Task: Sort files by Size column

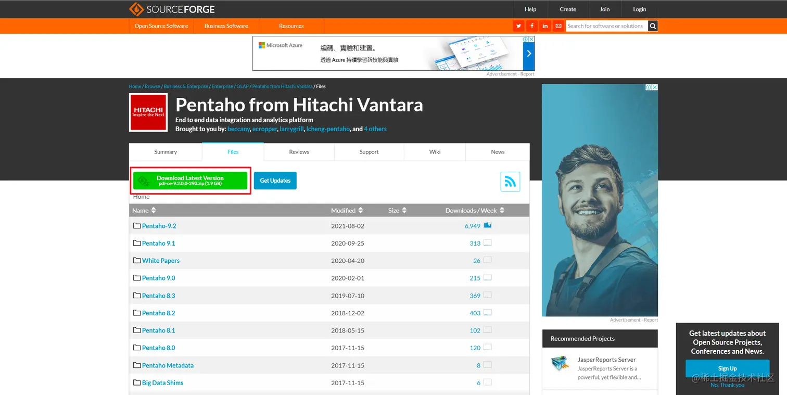Action: (398, 210)
